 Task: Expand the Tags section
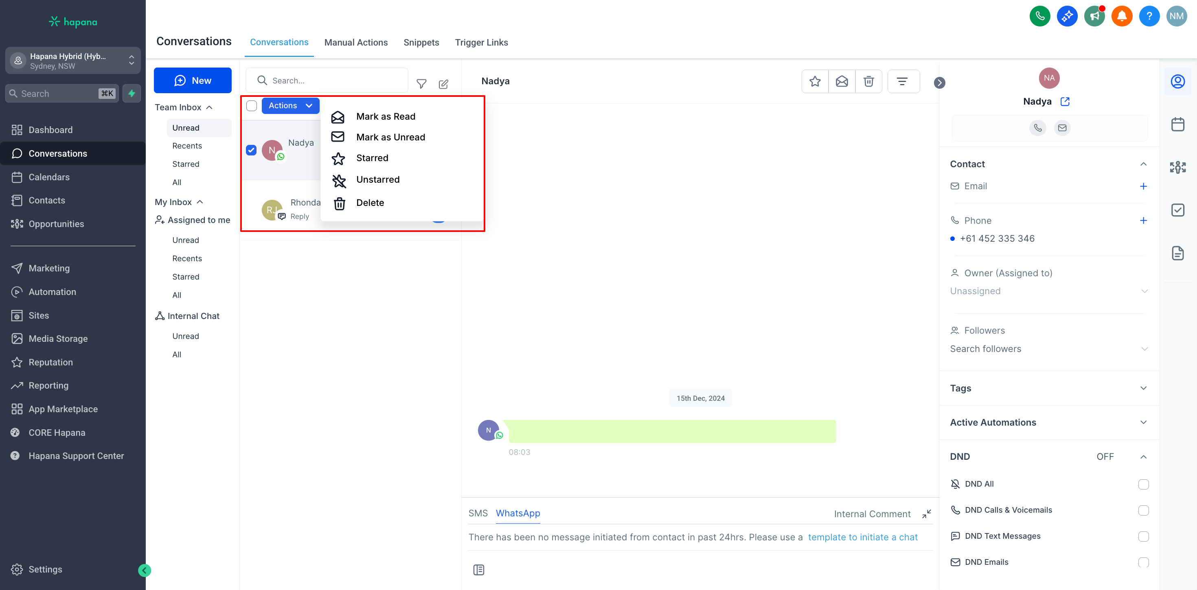coord(1143,388)
